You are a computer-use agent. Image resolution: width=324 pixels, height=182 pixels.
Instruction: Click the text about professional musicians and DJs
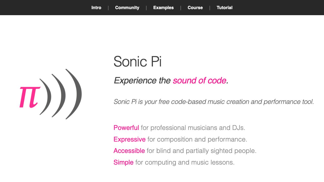(x=193, y=128)
